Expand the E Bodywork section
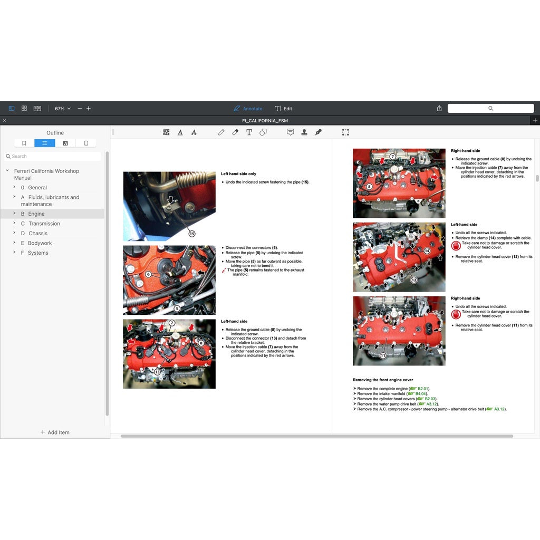This screenshot has width=540, height=540. 14,243
